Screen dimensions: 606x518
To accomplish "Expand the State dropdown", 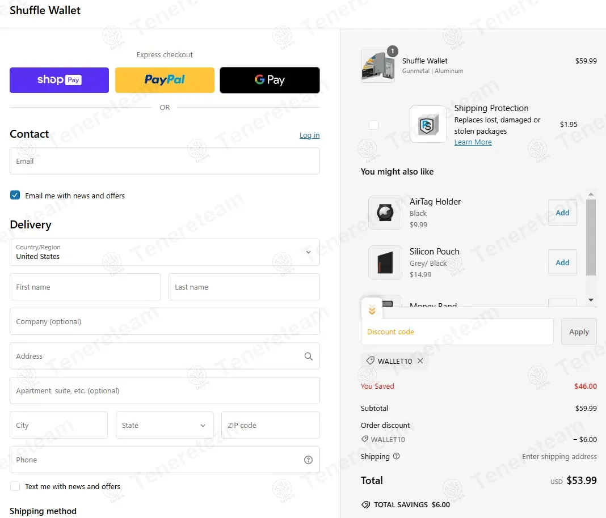I will pyautogui.click(x=165, y=425).
